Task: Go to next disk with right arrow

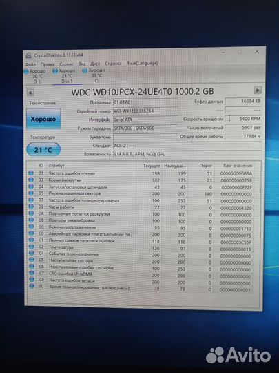Action: 258,90
